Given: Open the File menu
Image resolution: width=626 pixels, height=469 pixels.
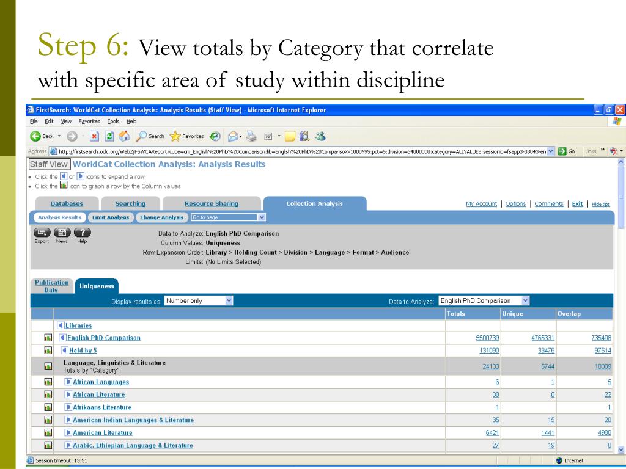Looking at the screenshot, I should (x=34, y=122).
